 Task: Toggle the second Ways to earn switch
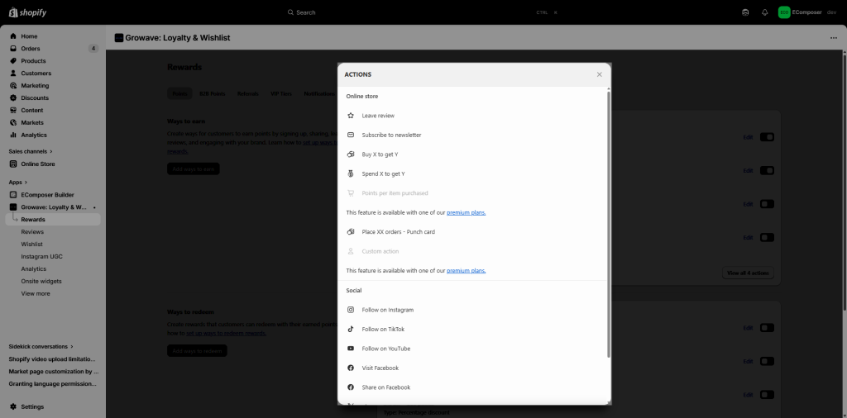coord(767,170)
